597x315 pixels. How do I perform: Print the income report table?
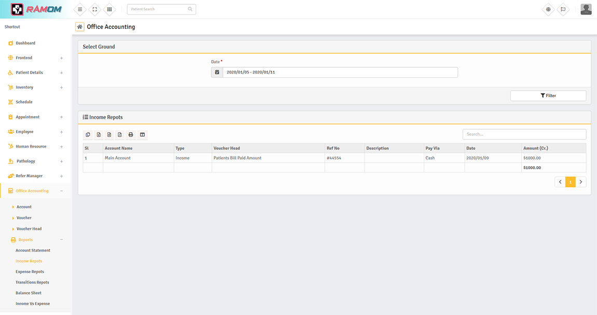point(131,135)
